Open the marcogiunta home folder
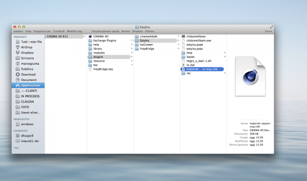Viewport: 307px width, 181px height. (27, 64)
